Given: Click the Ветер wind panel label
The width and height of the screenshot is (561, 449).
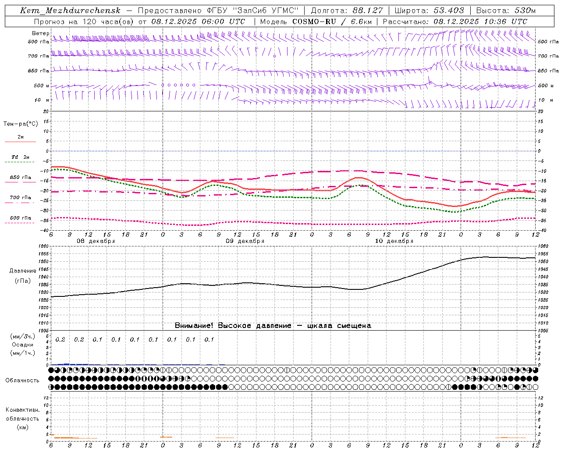Looking at the screenshot, I should pyautogui.click(x=40, y=33).
